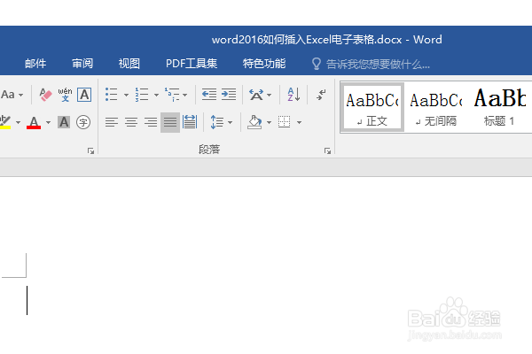
Task: Apply yellow text highlight color
Action: [x=5, y=122]
